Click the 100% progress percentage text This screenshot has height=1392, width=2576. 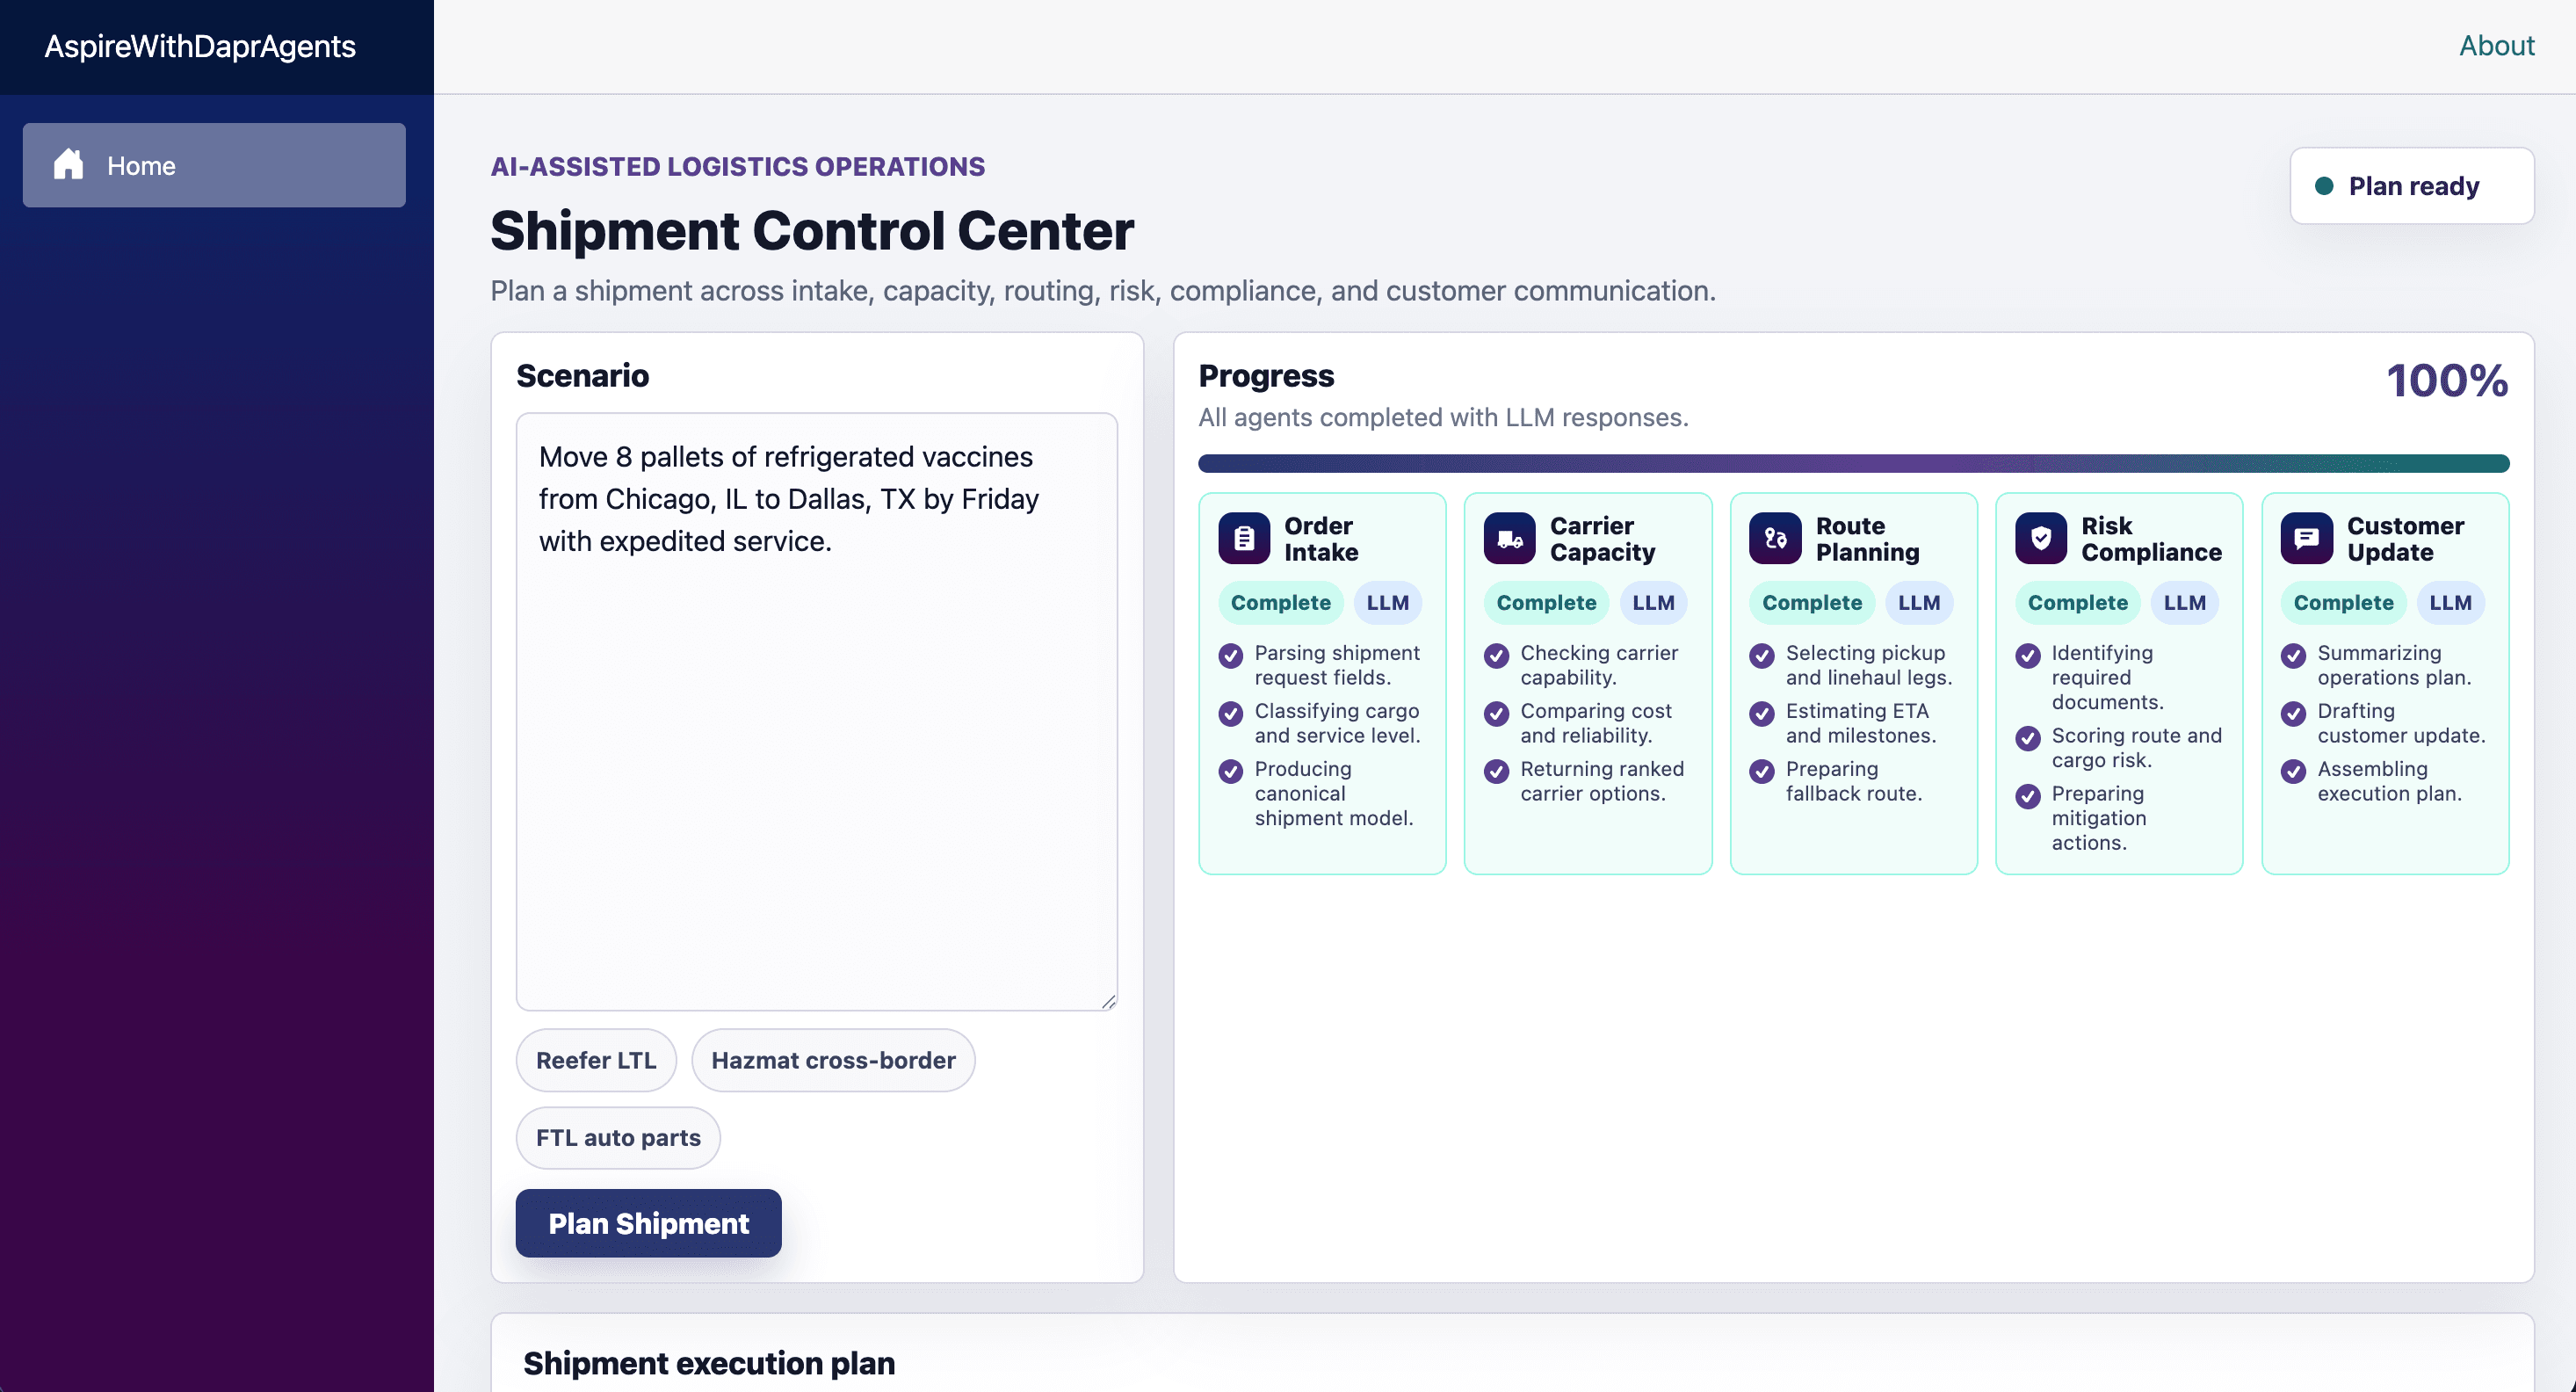pyautogui.click(x=2447, y=380)
